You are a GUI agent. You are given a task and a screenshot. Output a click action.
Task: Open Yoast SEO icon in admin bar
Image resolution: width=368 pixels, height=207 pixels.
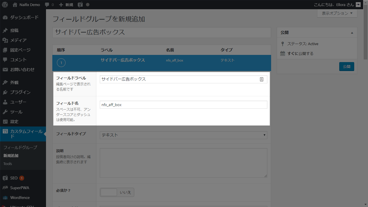(80, 5)
